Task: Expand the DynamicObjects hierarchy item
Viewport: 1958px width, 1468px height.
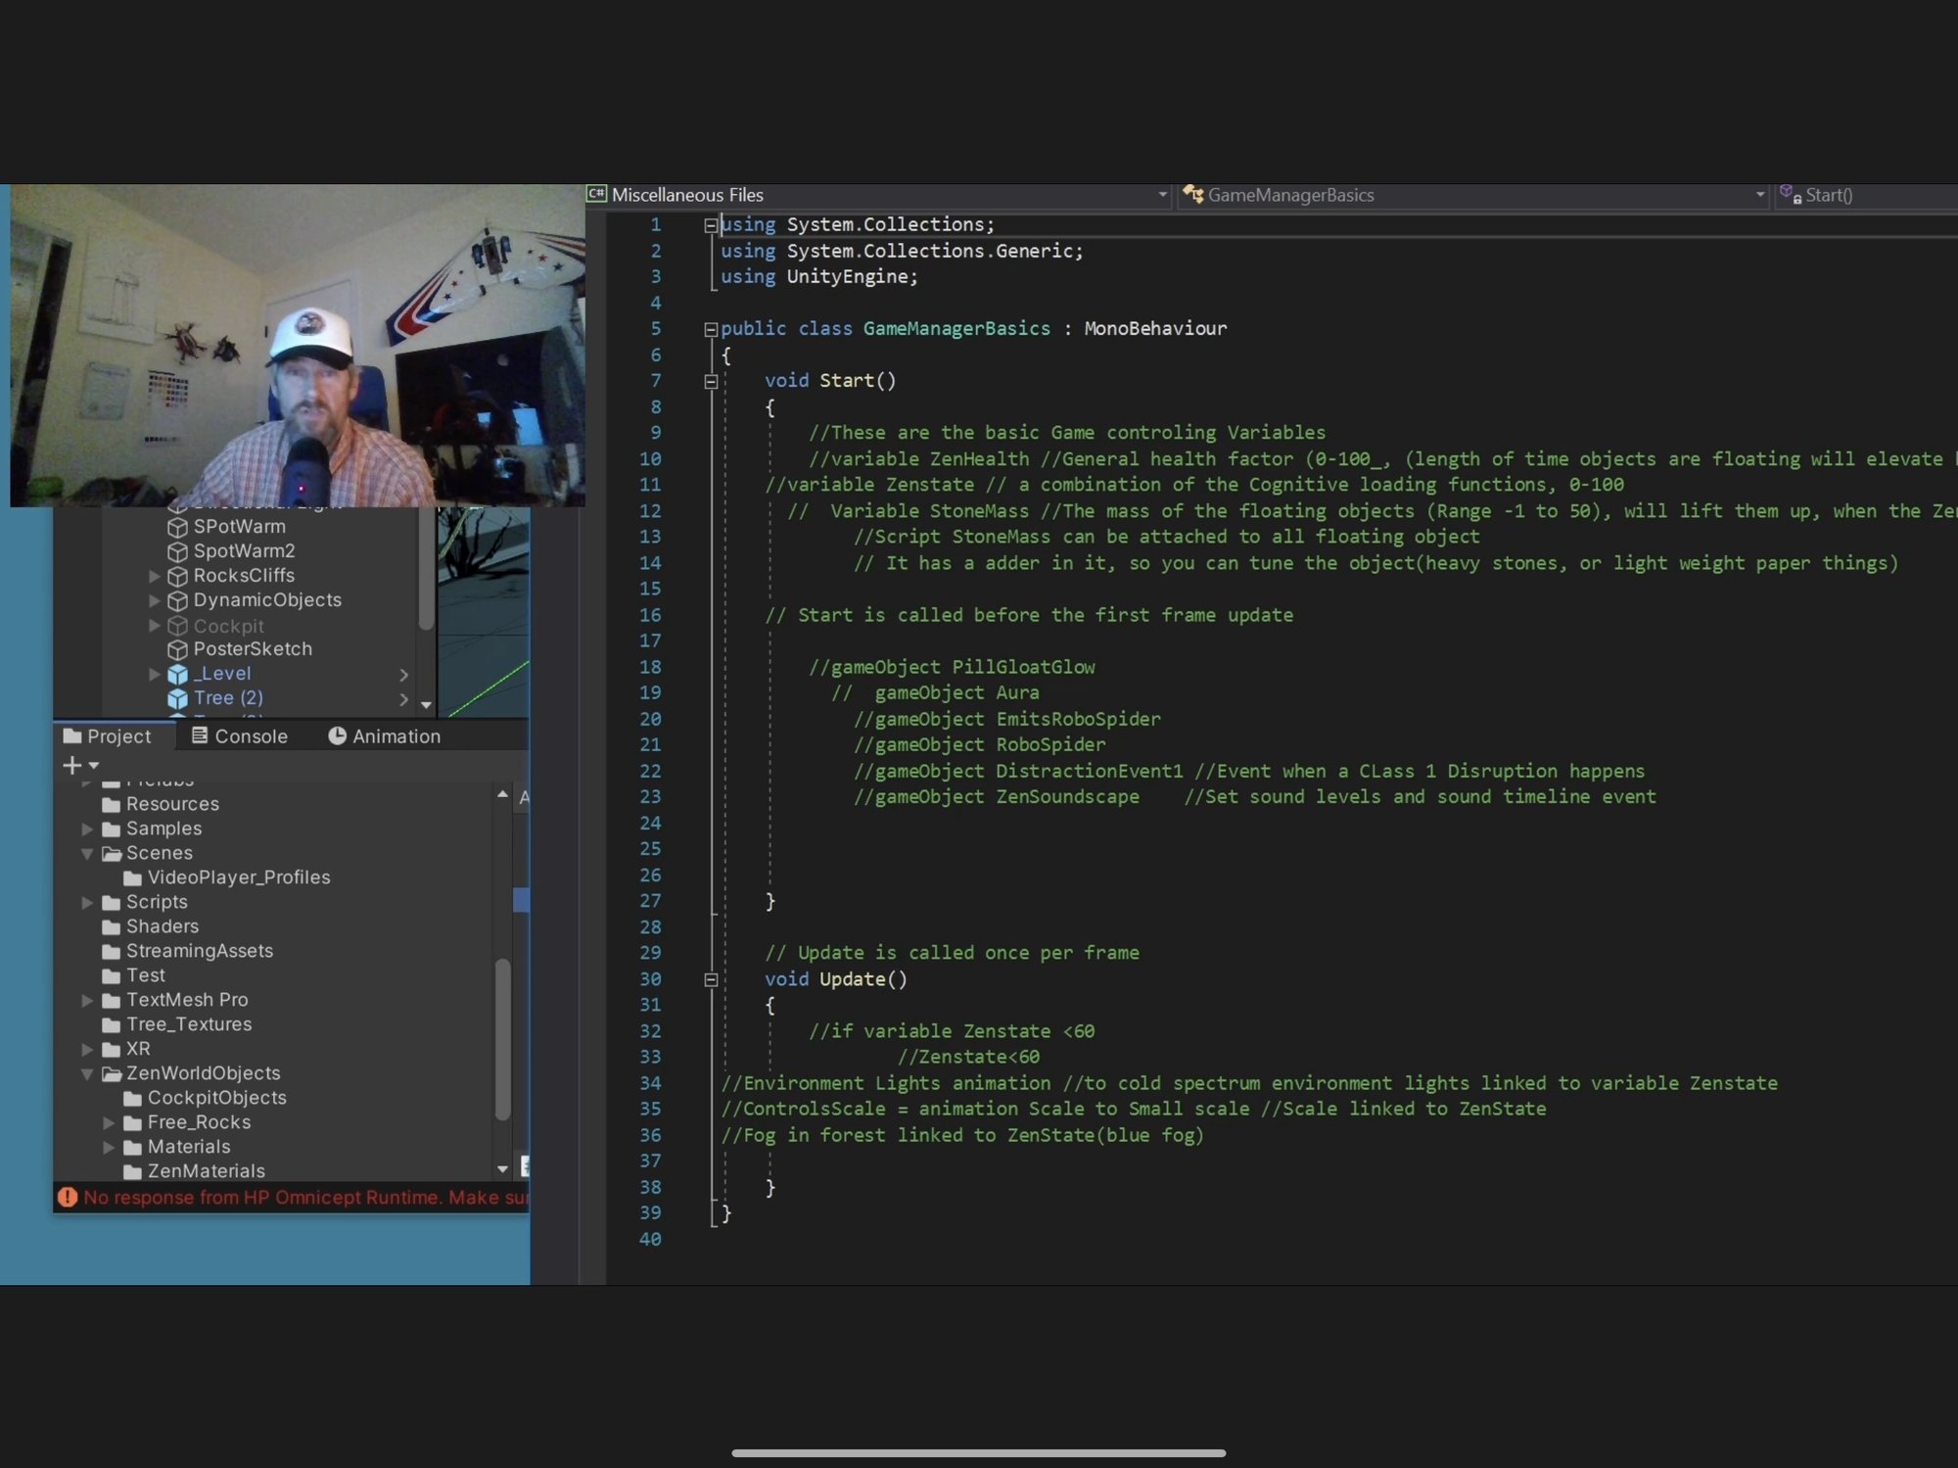Action: tap(154, 600)
